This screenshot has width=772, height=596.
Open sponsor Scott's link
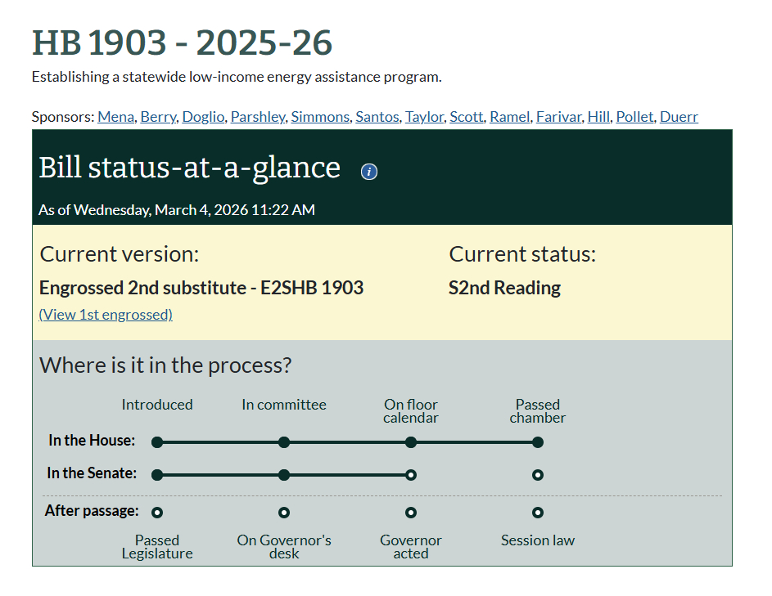466,117
